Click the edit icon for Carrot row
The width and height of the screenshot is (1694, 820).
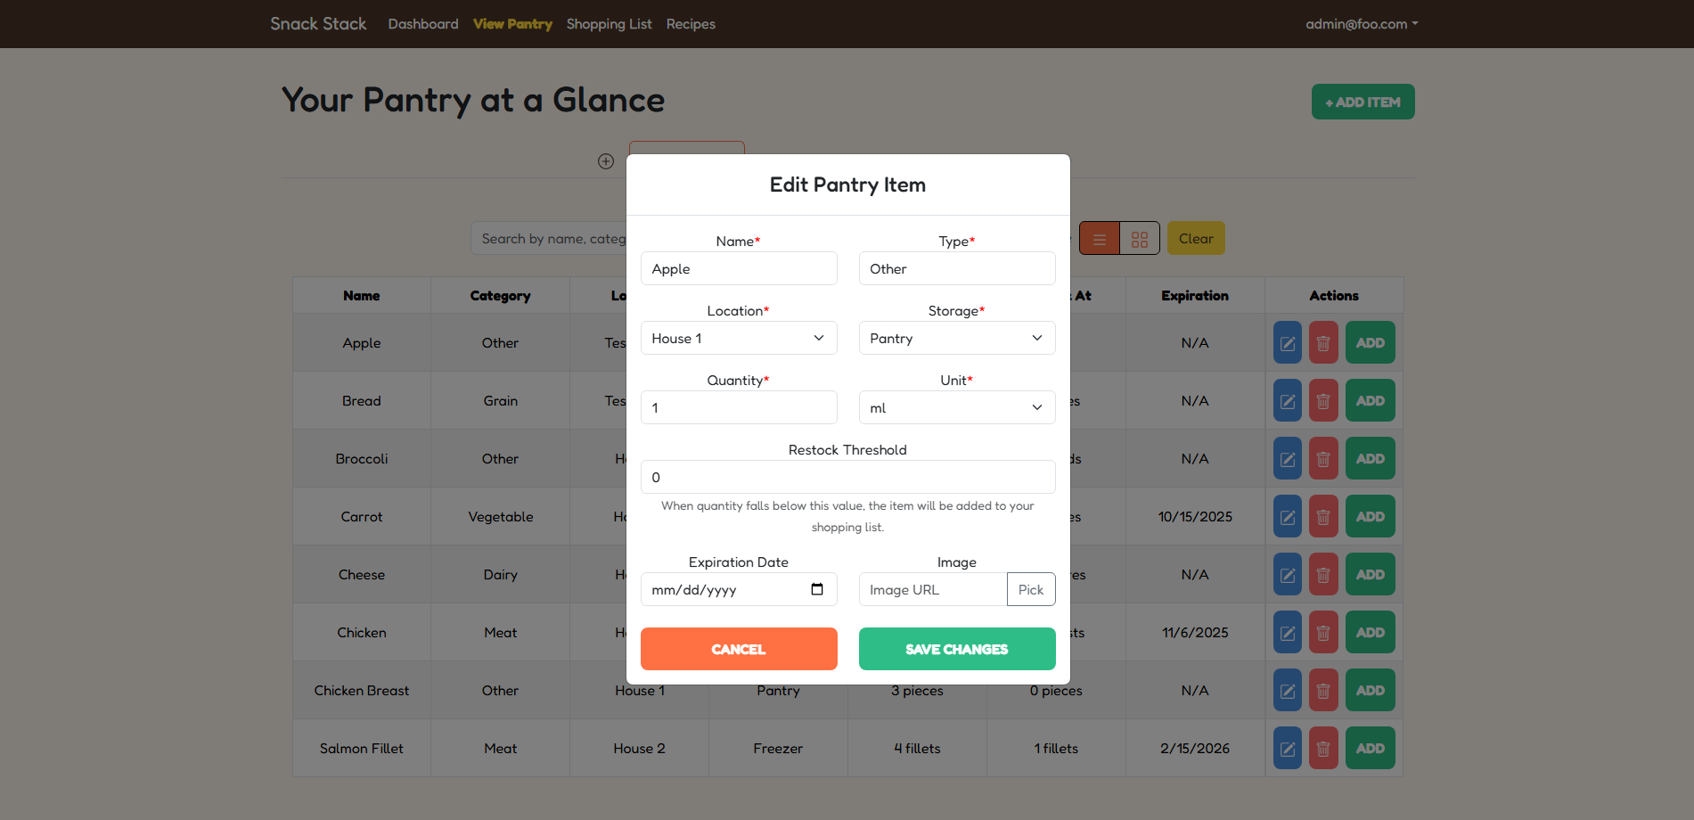coord(1288,517)
